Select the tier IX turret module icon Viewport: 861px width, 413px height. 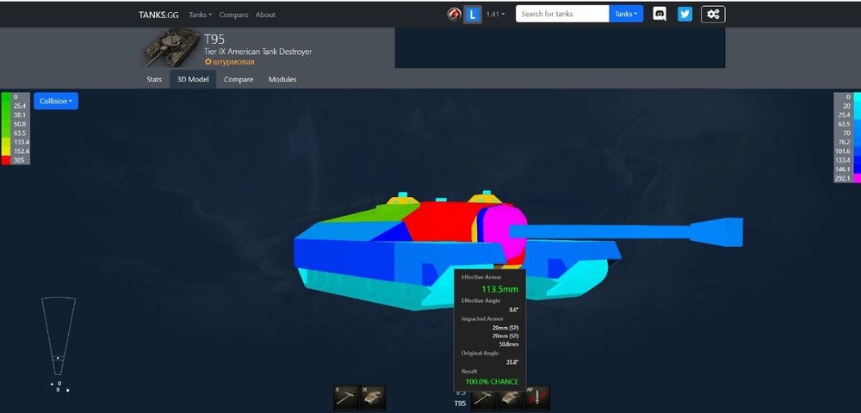(x=373, y=398)
